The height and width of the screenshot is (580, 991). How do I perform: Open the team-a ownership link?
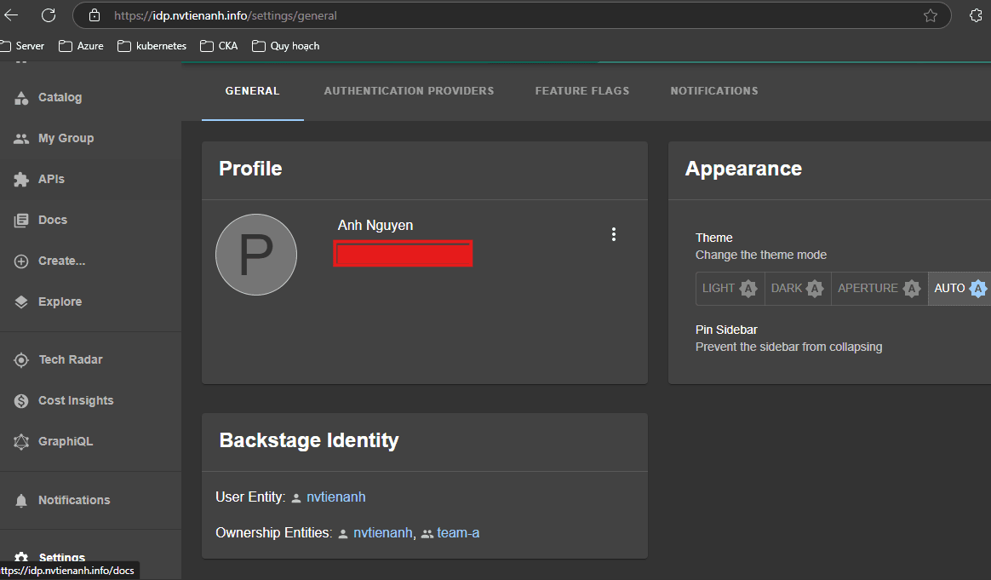(458, 533)
